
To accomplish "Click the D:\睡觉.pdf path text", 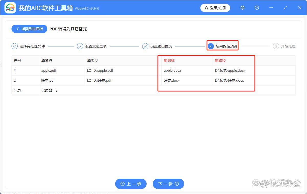I will [x=102, y=80].
